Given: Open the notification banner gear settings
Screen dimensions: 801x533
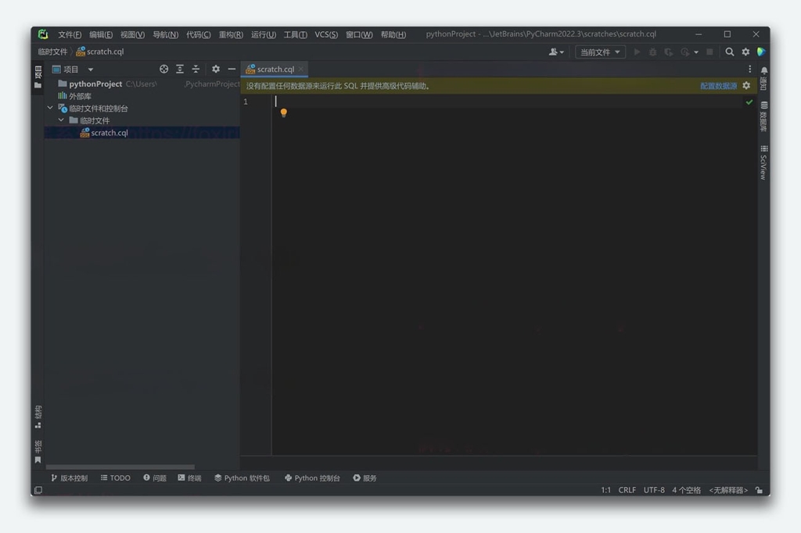Looking at the screenshot, I should tap(746, 86).
